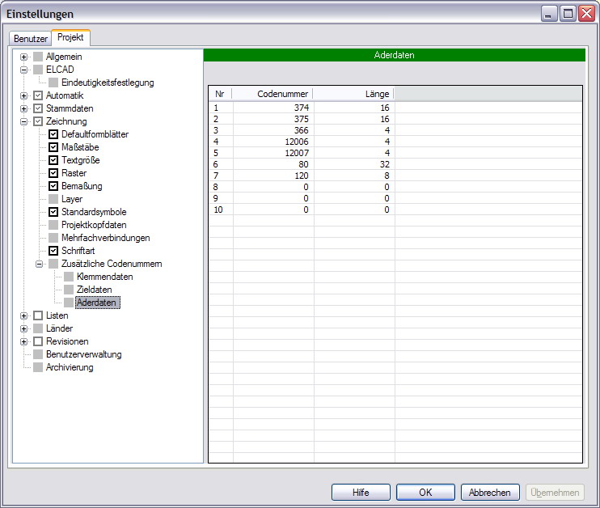Screen dimensions: 600x508
Task: Select the cell with Codenummer 366
Action: 273,130
